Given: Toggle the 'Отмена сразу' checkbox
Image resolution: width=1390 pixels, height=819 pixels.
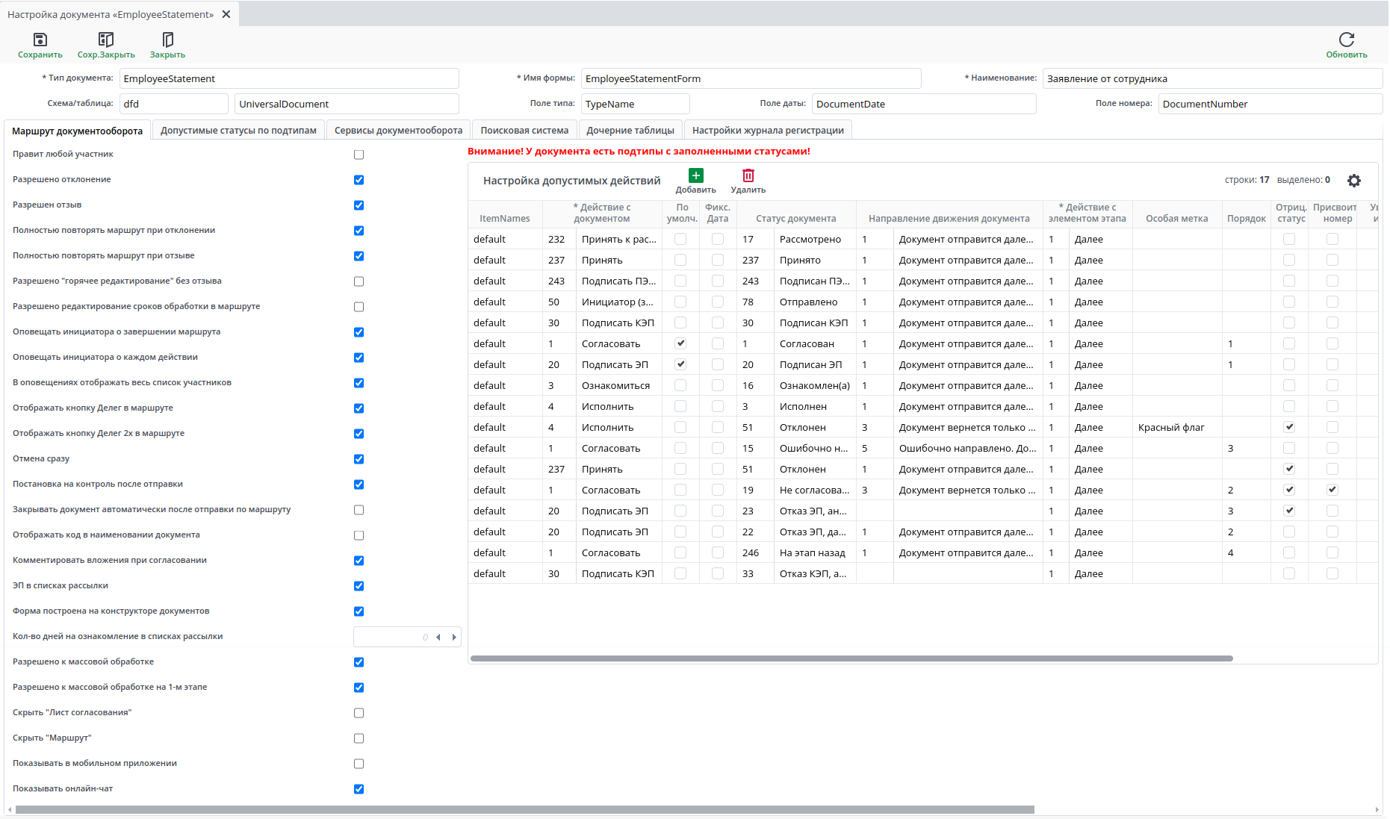Looking at the screenshot, I should point(359,459).
